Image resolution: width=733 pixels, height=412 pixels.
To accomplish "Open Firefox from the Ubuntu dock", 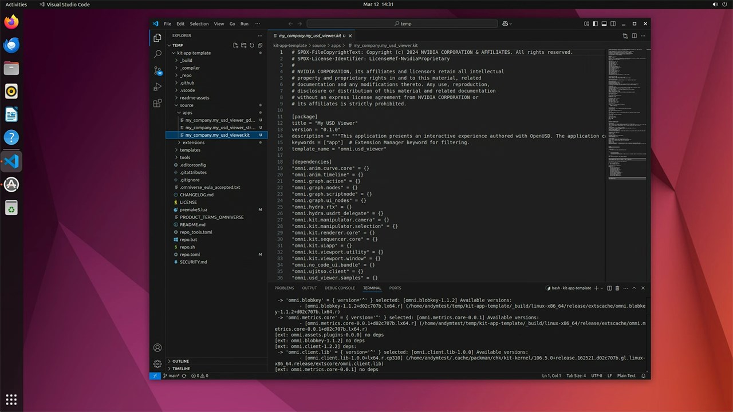I will click(11, 22).
